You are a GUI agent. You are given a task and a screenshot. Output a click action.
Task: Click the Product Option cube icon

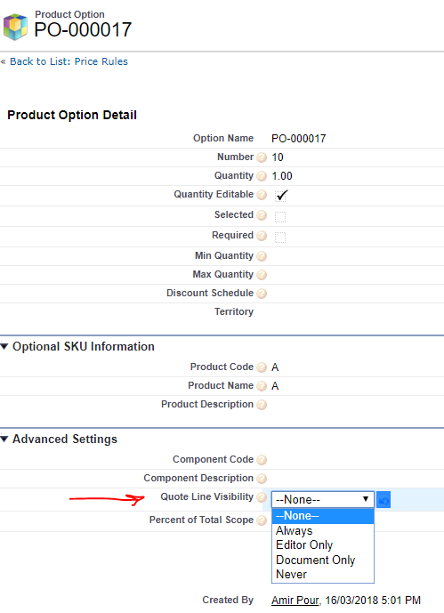(15, 27)
